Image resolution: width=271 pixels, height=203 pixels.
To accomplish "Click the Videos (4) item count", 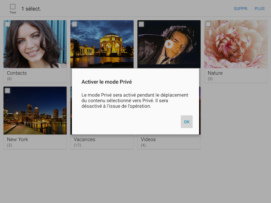I will click(143, 145).
